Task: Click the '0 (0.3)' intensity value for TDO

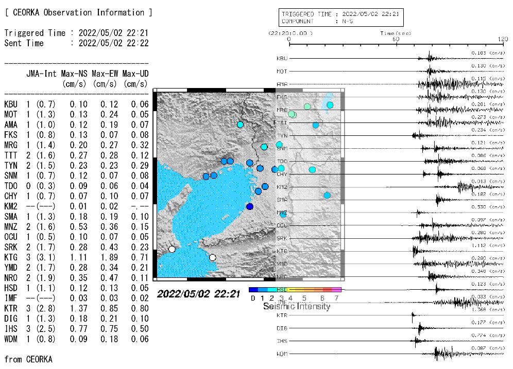Action: pos(41,186)
